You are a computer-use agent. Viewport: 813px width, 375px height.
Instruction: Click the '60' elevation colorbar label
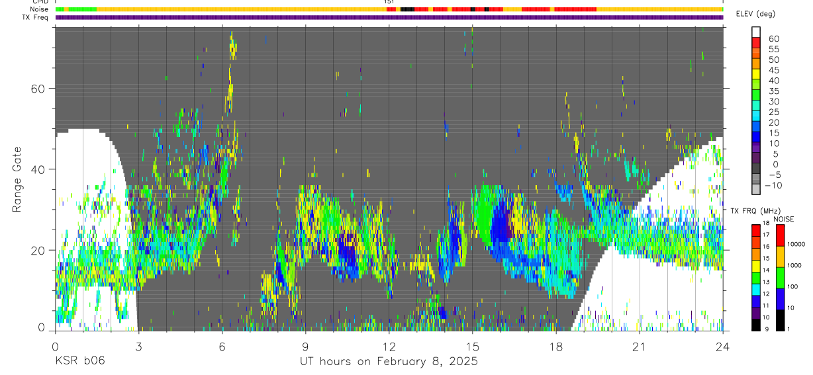[773, 38]
